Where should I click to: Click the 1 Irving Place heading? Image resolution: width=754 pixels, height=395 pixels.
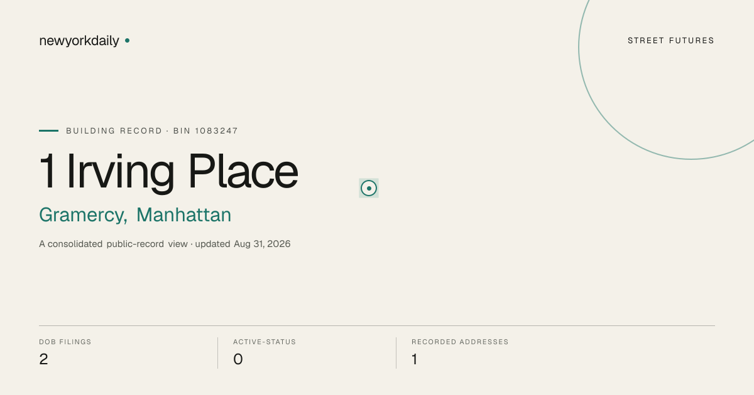tap(168, 172)
